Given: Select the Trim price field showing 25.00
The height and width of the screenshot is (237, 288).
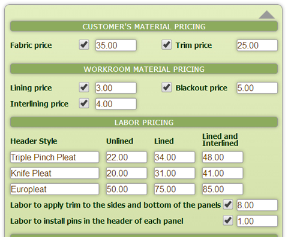Looking at the screenshot, I should tap(257, 45).
